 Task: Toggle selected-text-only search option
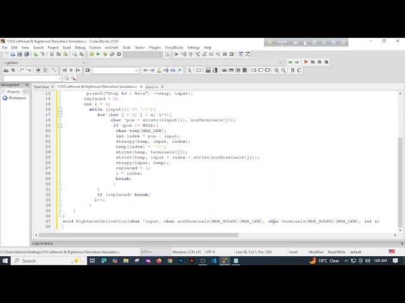166,70
